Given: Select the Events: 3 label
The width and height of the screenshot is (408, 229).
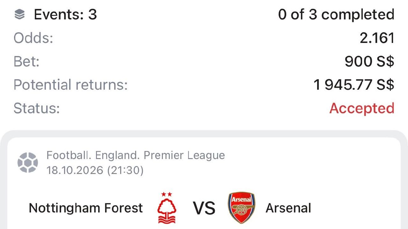Looking at the screenshot, I should tap(65, 15).
